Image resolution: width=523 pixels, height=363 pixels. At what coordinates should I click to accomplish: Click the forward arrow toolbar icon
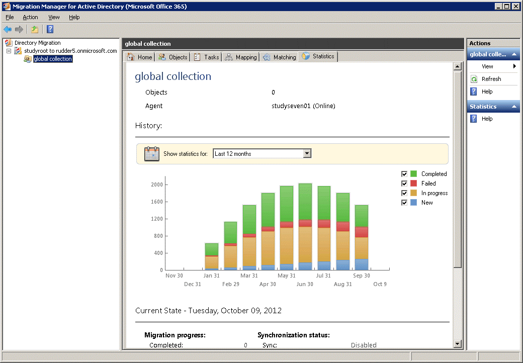[19, 29]
